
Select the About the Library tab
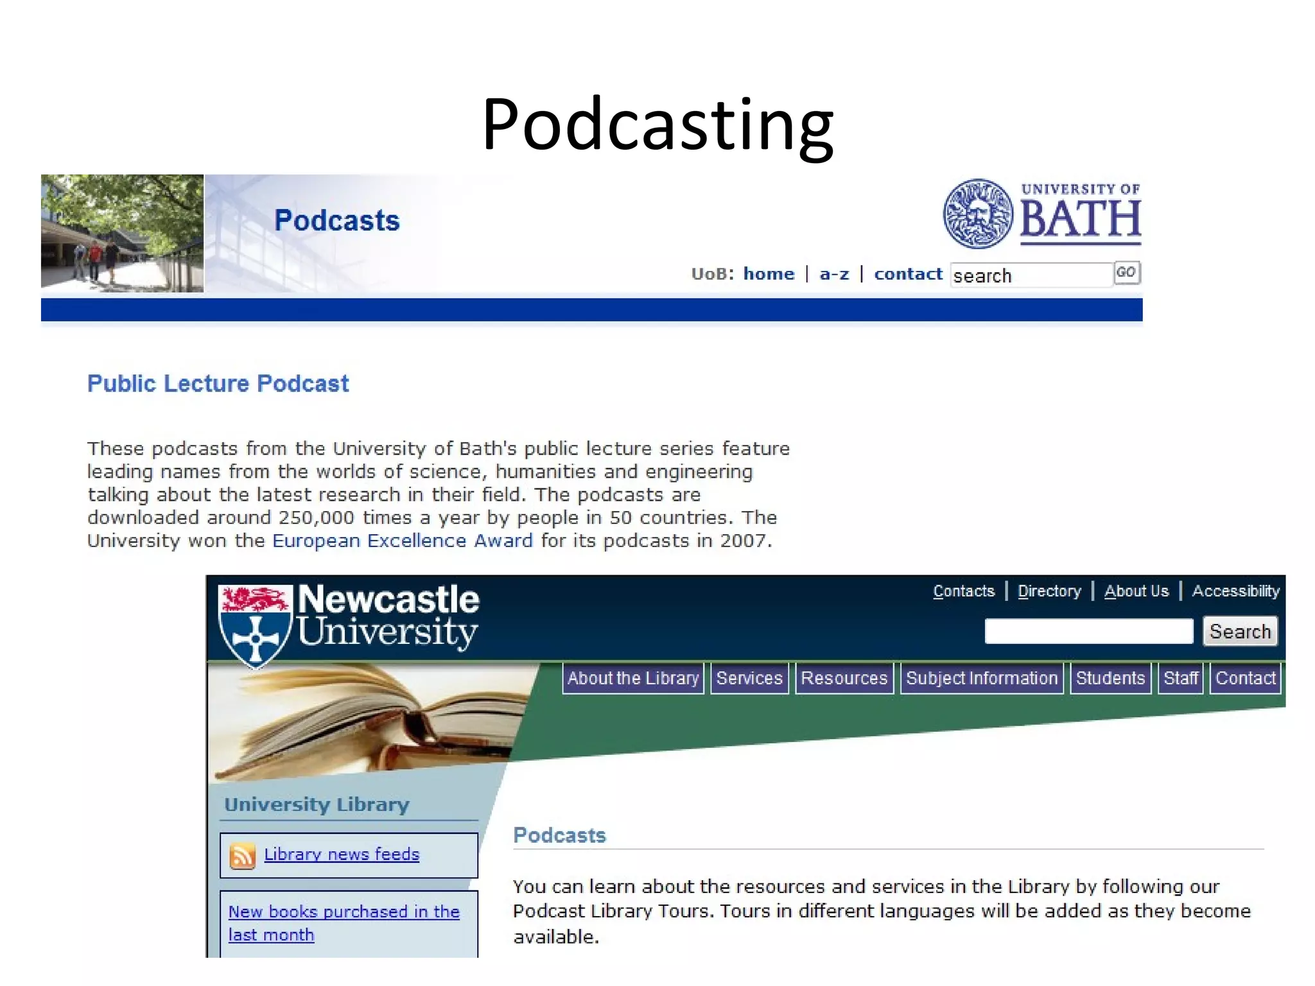[x=633, y=679]
